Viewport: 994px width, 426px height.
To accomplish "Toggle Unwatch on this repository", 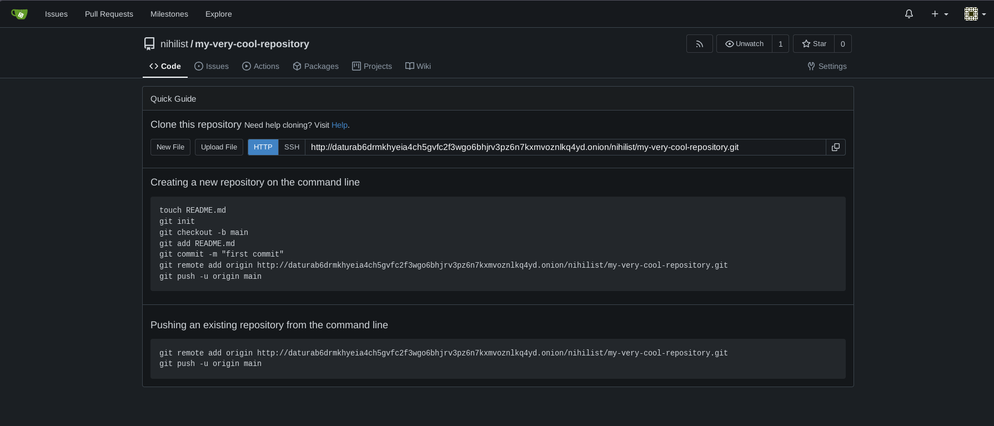I will pyautogui.click(x=744, y=44).
